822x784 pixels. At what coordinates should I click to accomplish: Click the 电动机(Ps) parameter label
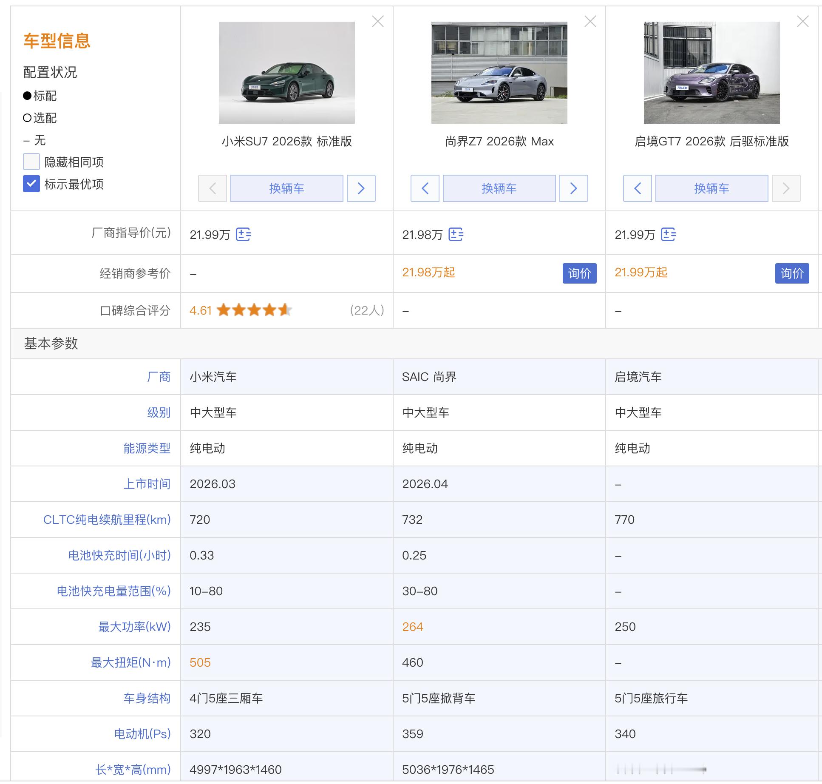point(142,734)
